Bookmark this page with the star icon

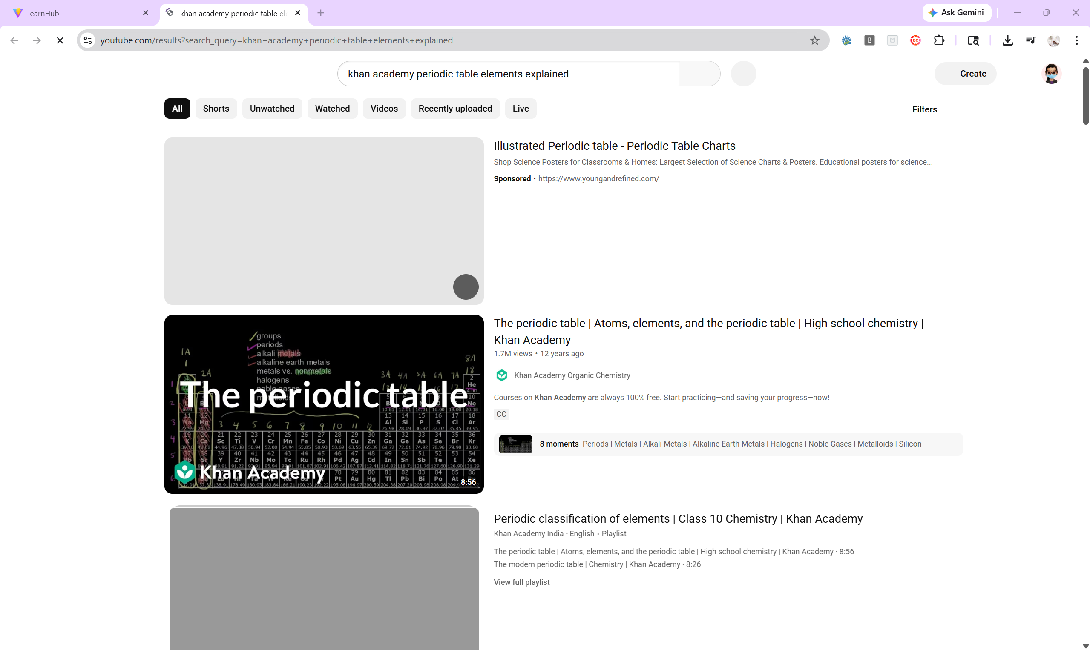click(814, 40)
